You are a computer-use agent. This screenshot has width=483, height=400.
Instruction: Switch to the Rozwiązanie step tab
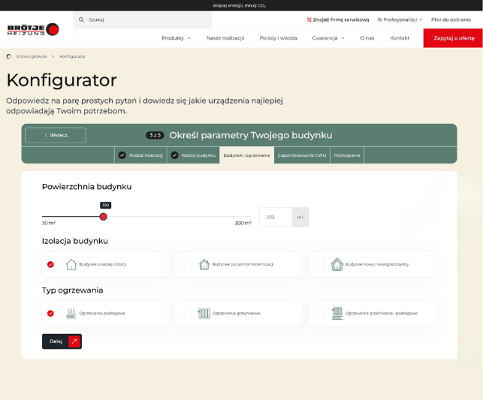(x=347, y=155)
